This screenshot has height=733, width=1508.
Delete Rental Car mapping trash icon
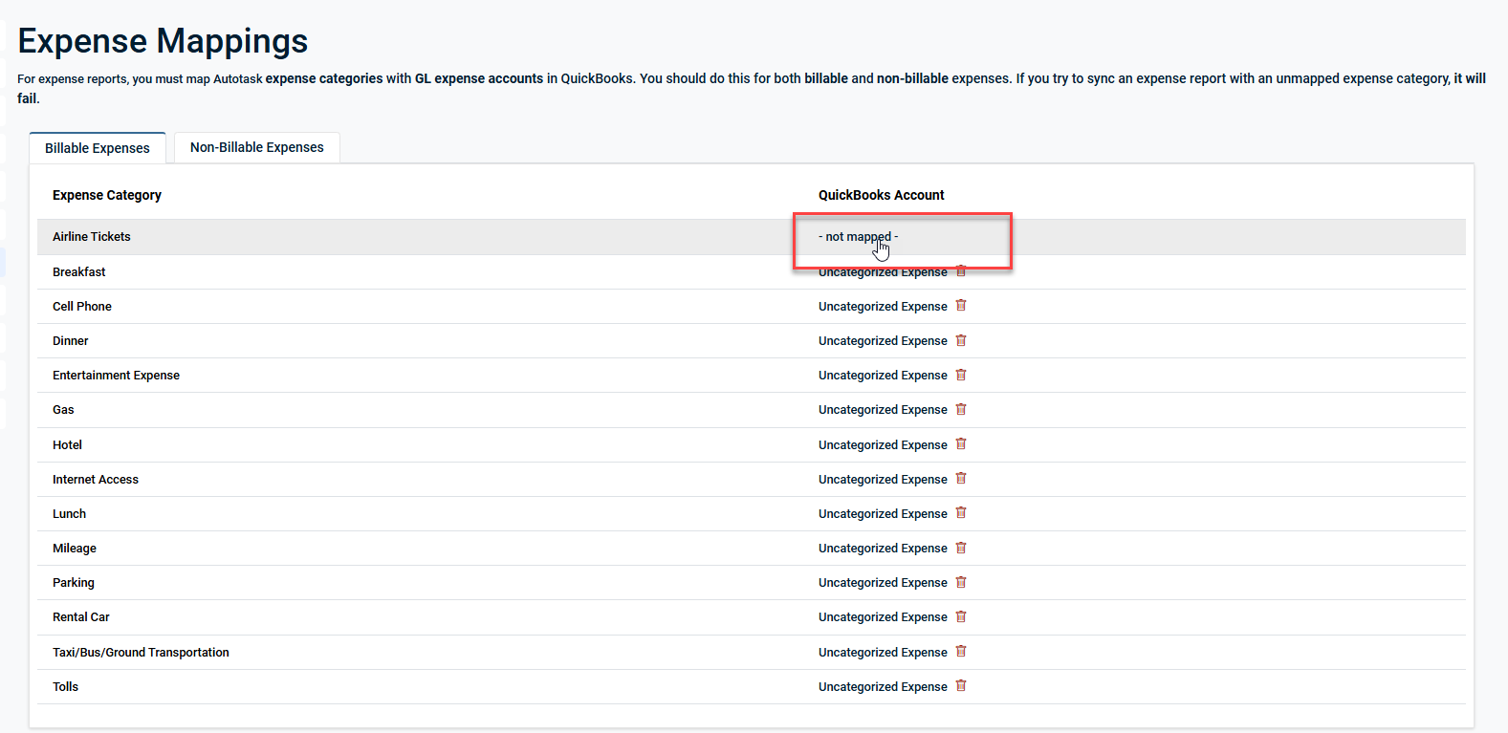point(961,616)
